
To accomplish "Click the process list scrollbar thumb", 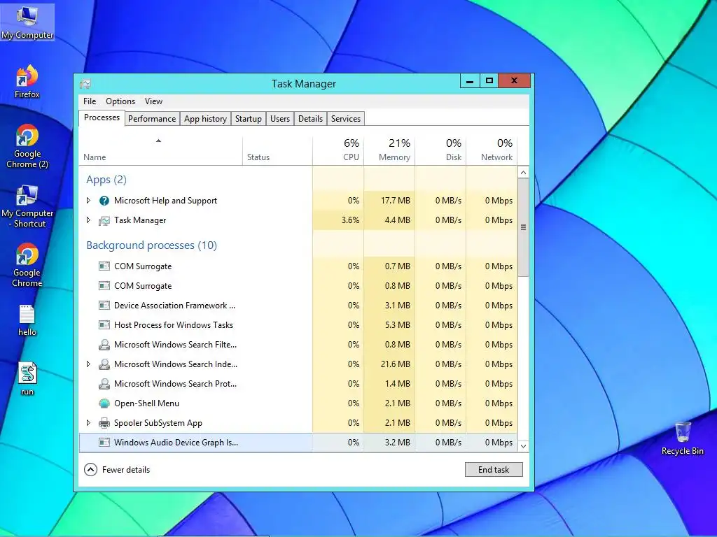I will [x=523, y=227].
